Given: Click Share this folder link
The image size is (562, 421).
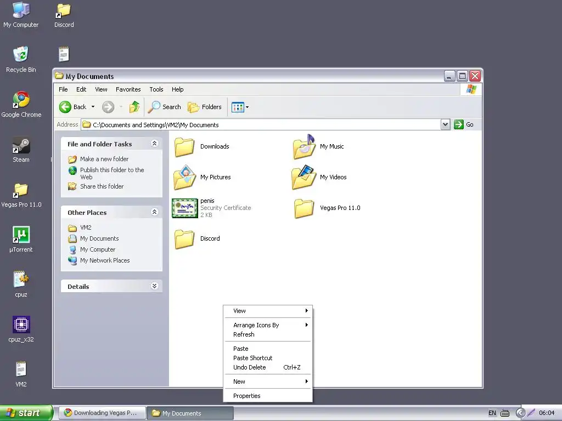Looking at the screenshot, I should 102,186.
